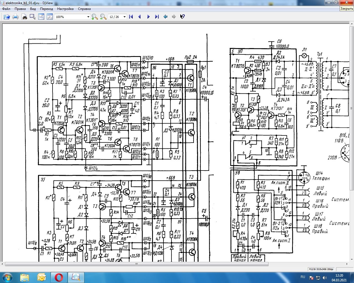The width and height of the screenshot is (354, 283).
Task: Click the Zoom in magnifier icon
Action: pyautogui.click(x=95, y=17)
